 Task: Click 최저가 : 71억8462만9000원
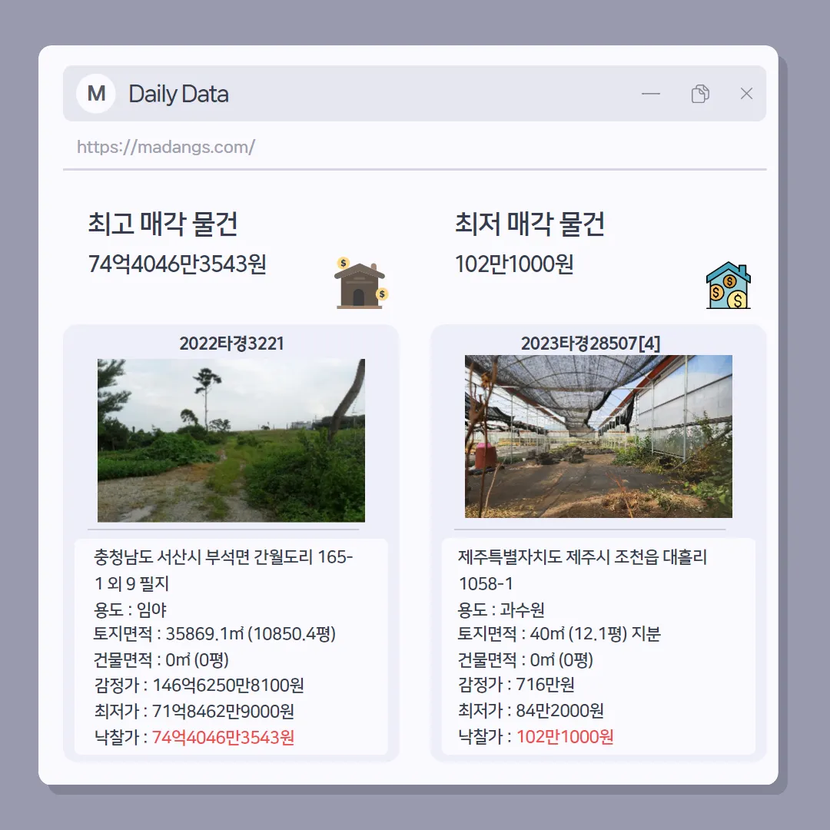click(194, 711)
